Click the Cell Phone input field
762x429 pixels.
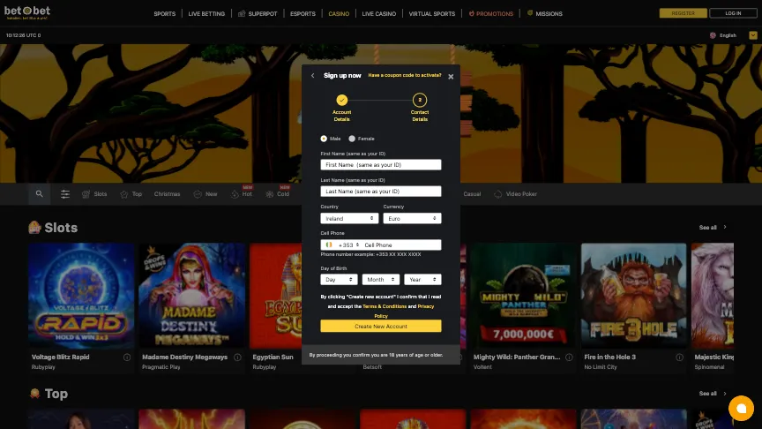click(x=401, y=245)
